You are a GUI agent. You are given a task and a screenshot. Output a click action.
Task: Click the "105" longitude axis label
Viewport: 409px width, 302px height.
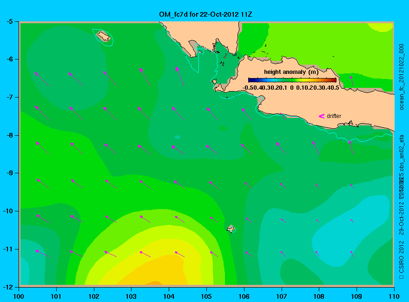coord(206,296)
